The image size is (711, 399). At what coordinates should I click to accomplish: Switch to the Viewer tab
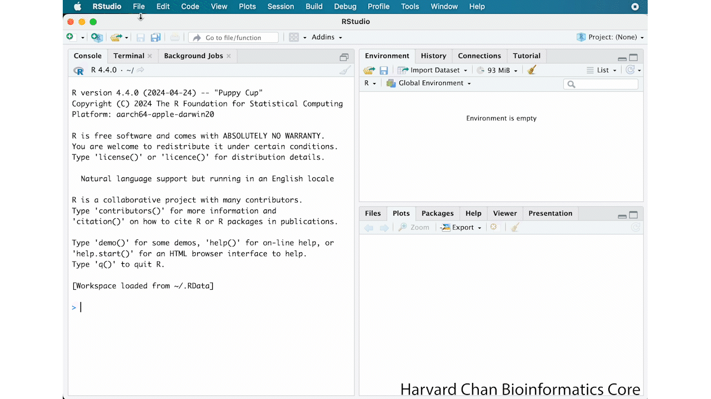click(x=505, y=213)
